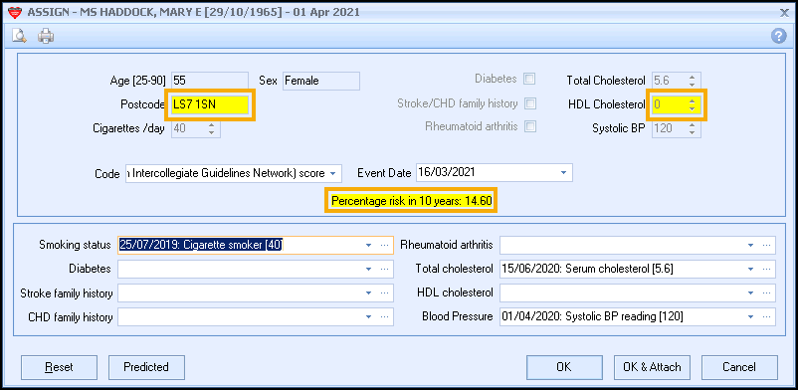The width and height of the screenshot is (798, 390).
Task: Confirm with the OK button
Action: click(x=564, y=367)
